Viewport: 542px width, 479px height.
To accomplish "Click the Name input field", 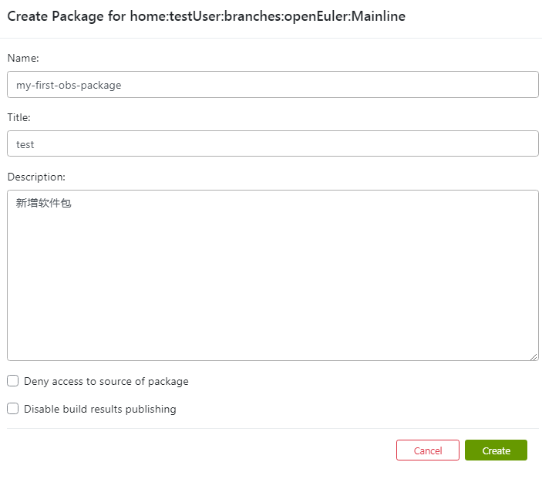I will point(273,85).
